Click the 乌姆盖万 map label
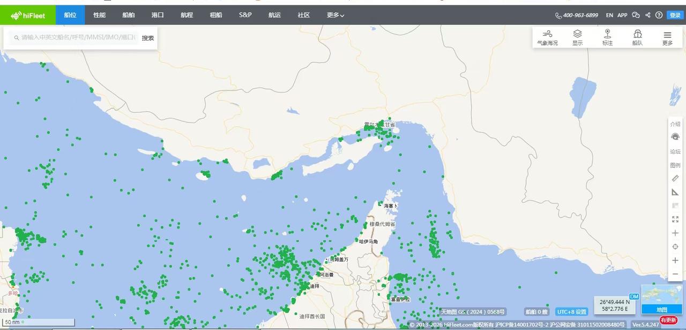The width and height of the screenshot is (686, 330). pyautogui.click(x=338, y=259)
